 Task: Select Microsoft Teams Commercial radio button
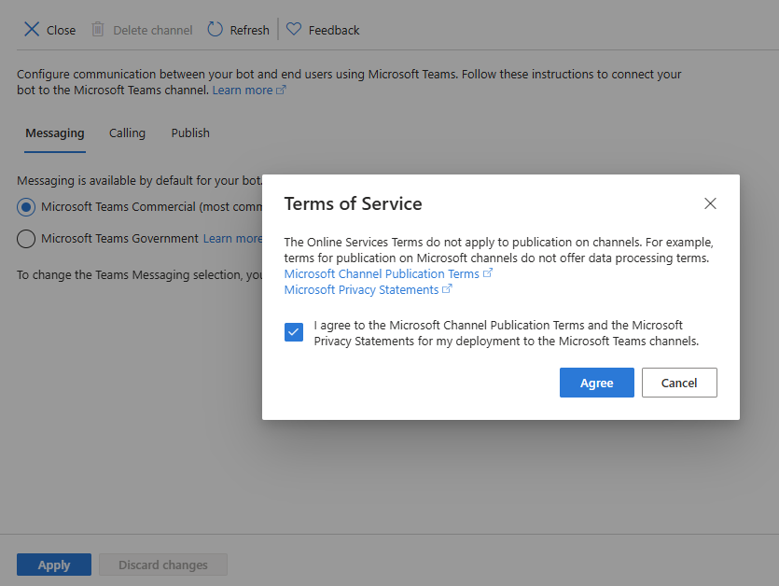(26, 206)
